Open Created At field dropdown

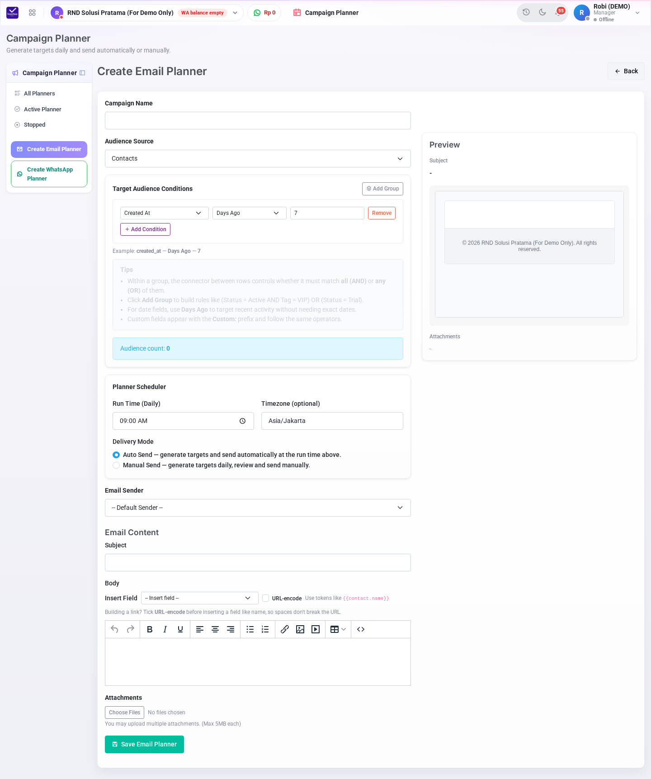[165, 213]
